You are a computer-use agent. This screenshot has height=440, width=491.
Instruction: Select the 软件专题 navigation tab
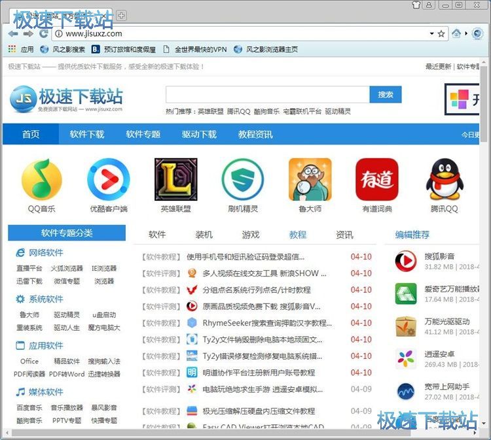click(x=143, y=134)
